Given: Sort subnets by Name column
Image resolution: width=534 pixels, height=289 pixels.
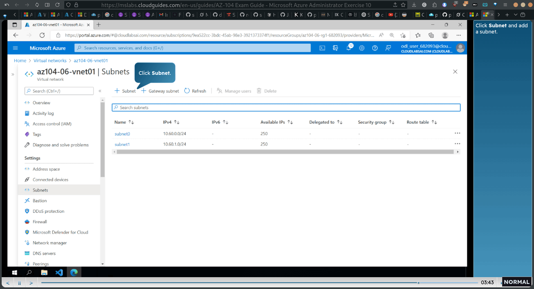Looking at the screenshot, I should click(124, 122).
